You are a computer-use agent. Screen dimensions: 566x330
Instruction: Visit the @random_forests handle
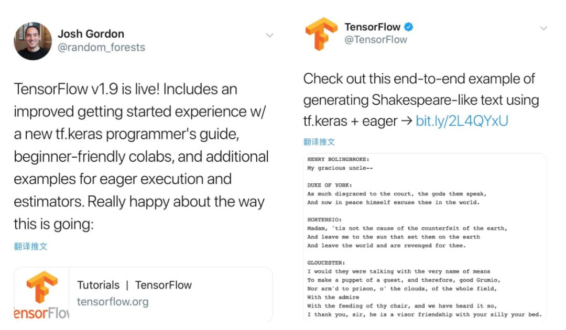point(101,48)
